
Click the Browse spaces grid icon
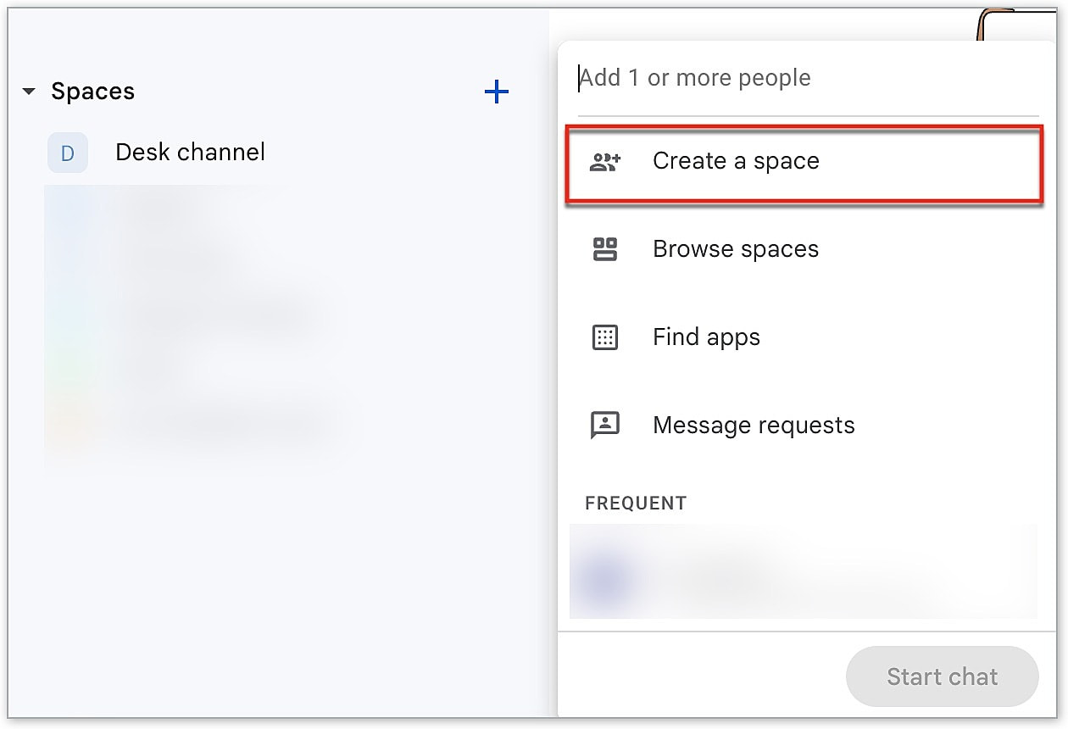(x=605, y=249)
